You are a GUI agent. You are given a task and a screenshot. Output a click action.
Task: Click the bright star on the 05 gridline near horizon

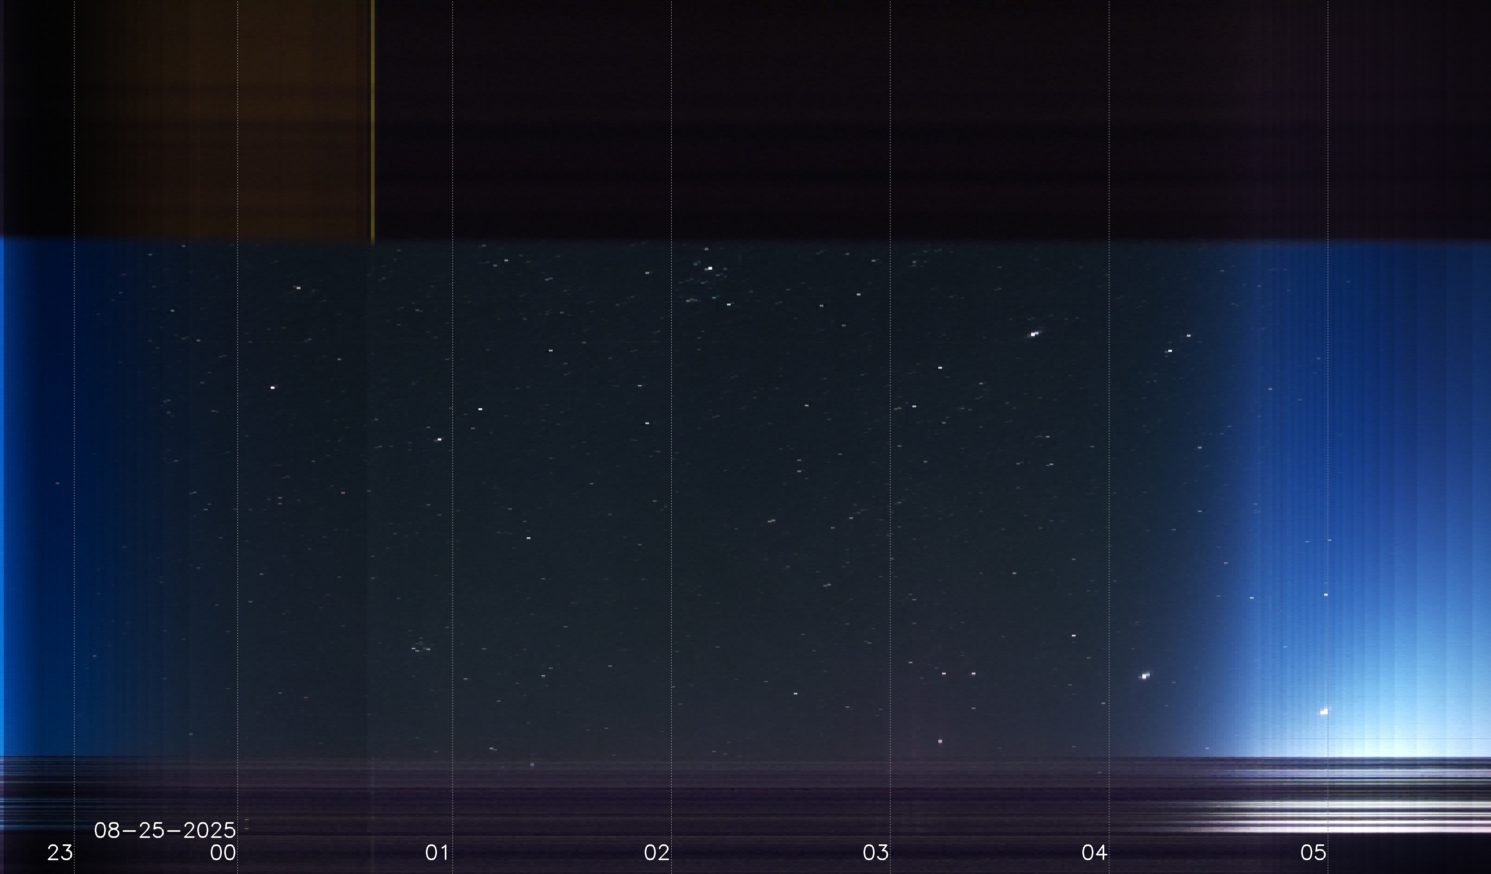click(1324, 712)
